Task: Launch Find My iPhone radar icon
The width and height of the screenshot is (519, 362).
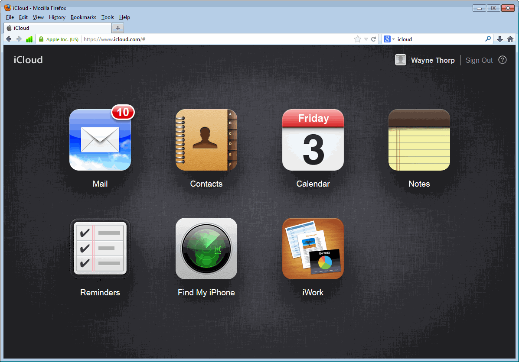Action: click(206, 249)
